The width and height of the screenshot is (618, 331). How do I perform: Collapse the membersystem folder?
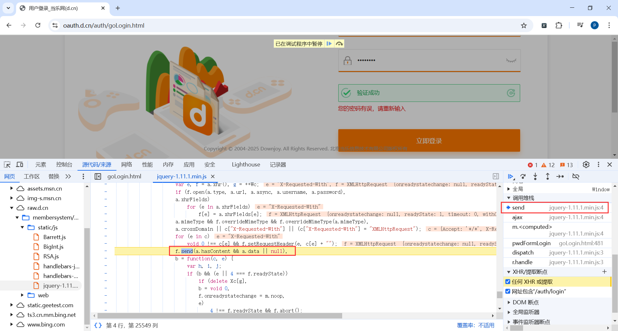click(17, 218)
